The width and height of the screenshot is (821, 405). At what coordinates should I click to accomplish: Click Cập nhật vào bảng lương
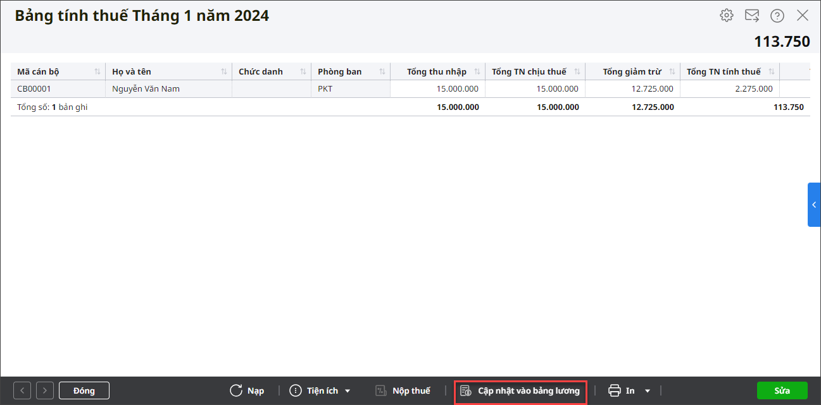(520, 390)
